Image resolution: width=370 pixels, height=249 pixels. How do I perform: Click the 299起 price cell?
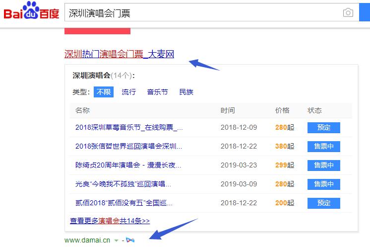(x=285, y=165)
